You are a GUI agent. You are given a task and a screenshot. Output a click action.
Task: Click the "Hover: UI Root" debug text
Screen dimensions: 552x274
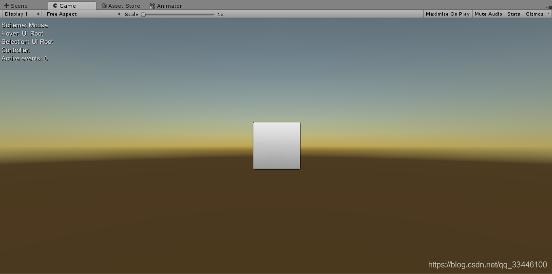click(22, 34)
